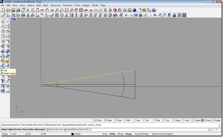The image size is (223, 137).
Task: Select the Fillet curve tool
Action: click(8, 41)
